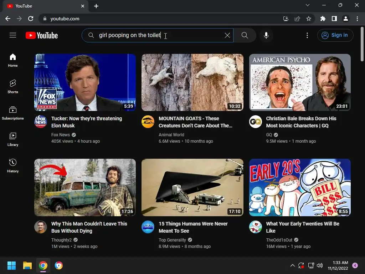
Task: Toggle the Chrome side panel icon
Action: click(334, 19)
